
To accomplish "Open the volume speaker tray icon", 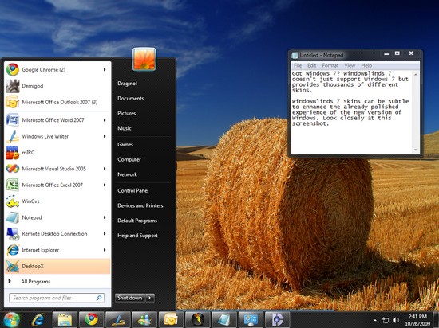I will (x=396, y=320).
